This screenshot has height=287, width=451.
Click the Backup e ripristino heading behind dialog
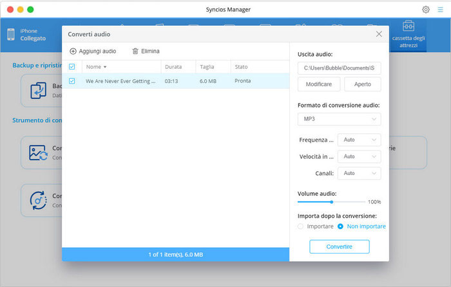pos(37,66)
